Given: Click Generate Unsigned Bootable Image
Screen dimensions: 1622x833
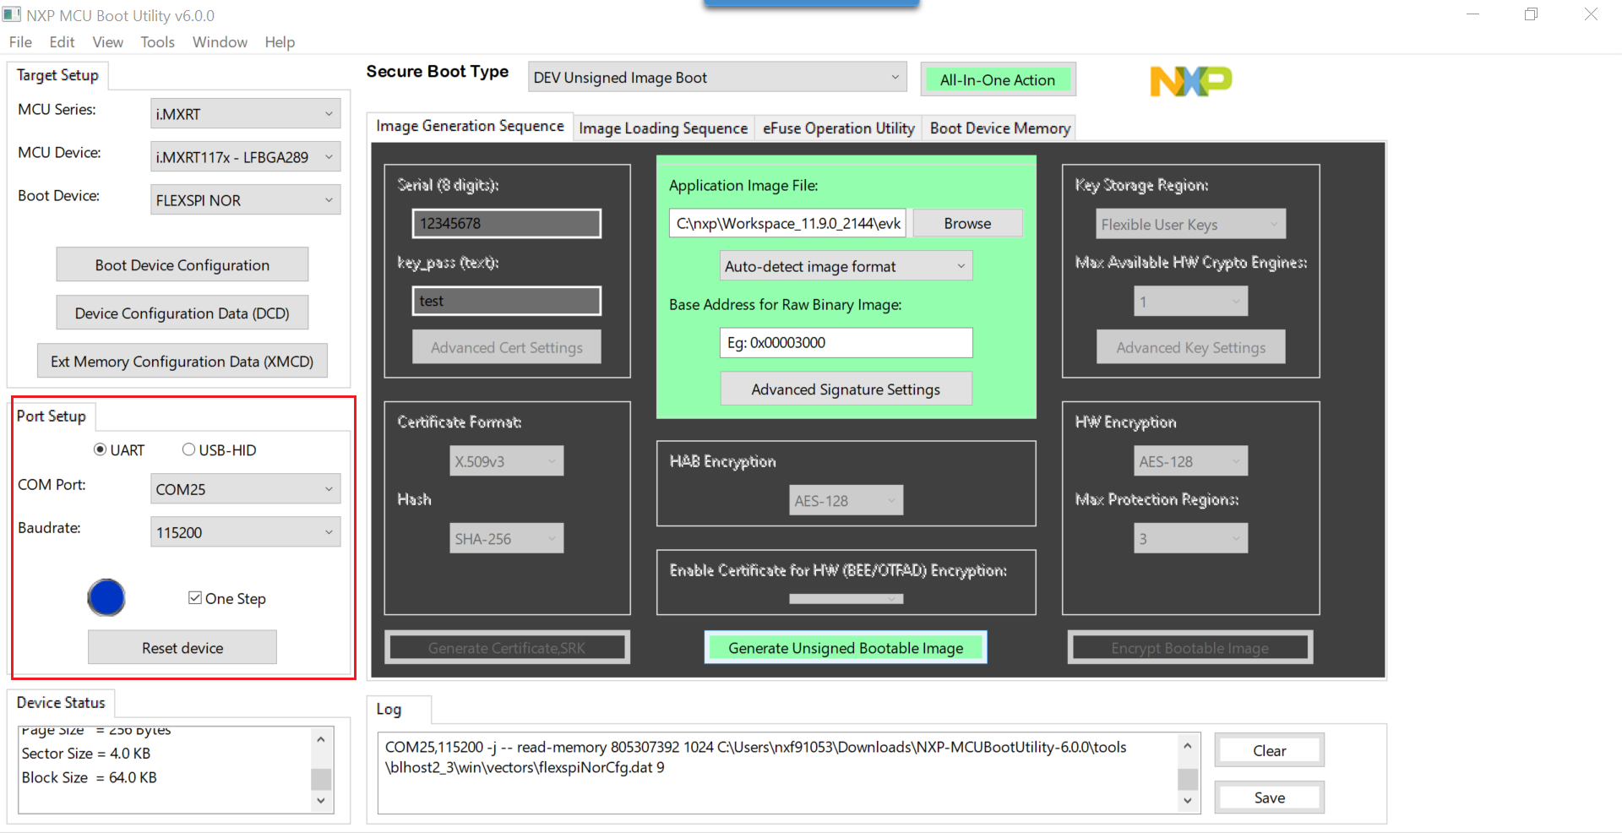Looking at the screenshot, I should pyautogui.click(x=845, y=647).
